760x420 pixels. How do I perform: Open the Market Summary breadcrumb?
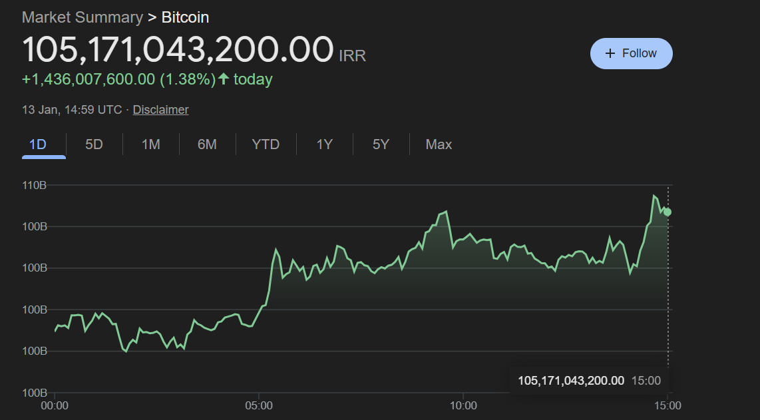83,17
